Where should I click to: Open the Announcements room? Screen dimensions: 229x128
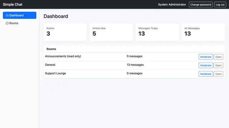coord(219,57)
